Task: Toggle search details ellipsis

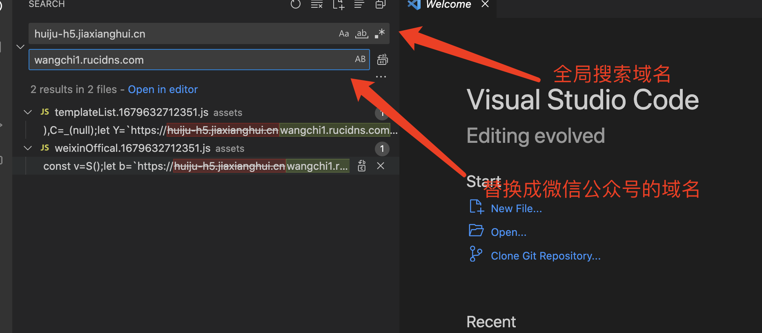Action: (x=381, y=77)
